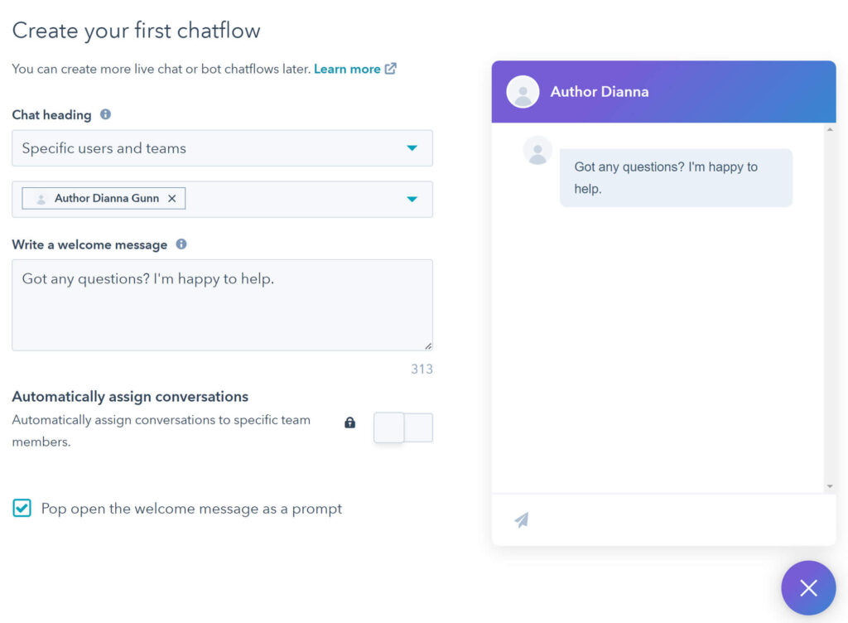The height and width of the screenshot is (623, 848).
Task: Expand the user selection dropdown arrow
Action: (x=412, y=199)
